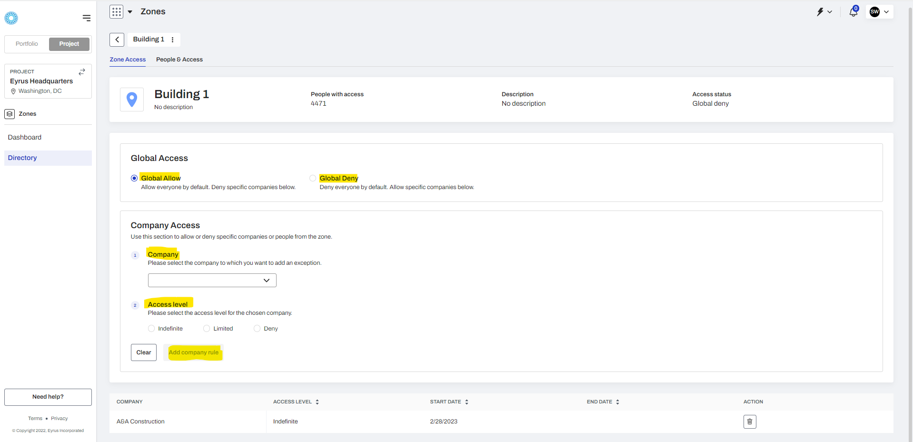Click the Eyrus sunburst logo
Screen dimensions: 913x442
pos(11,18)
